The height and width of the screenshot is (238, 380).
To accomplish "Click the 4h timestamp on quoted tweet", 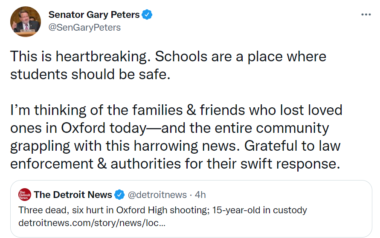I will click(200, 195).
